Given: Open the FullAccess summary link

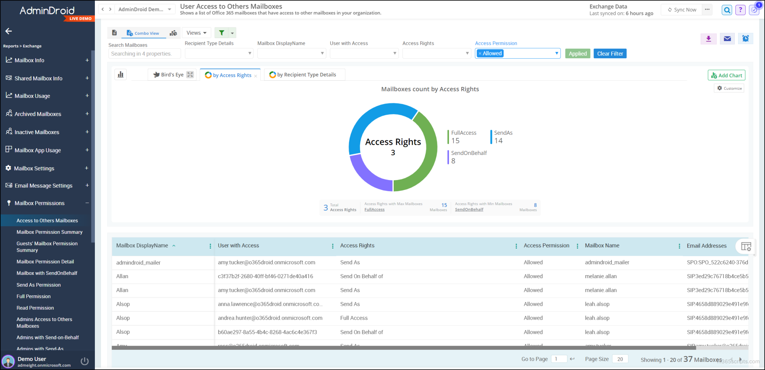Looking at the screenshot, I should tap(374, 209).
